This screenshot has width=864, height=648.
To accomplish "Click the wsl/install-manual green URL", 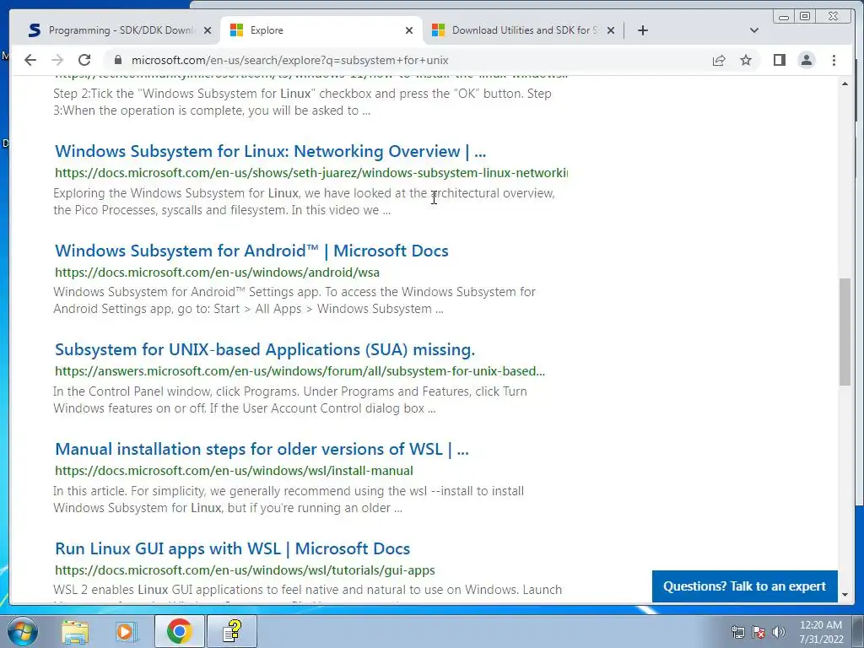I will point(235,471).
